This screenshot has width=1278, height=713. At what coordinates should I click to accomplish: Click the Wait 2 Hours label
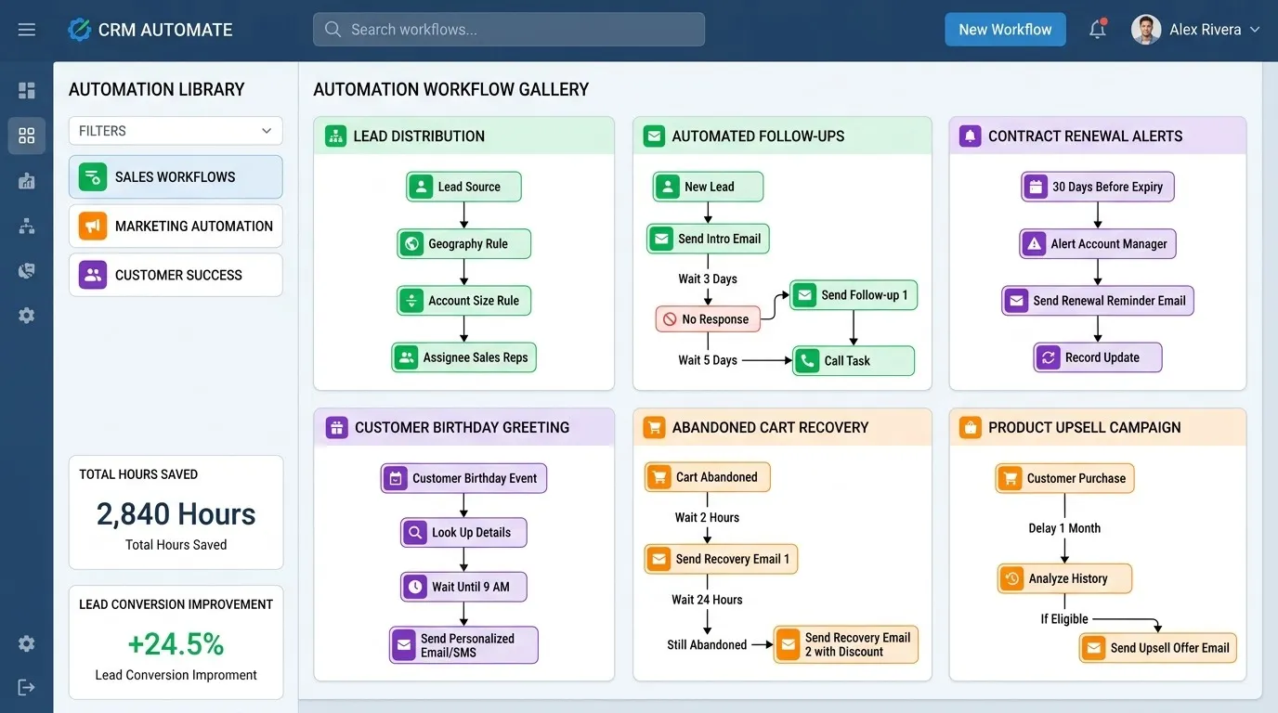[707, 518]
